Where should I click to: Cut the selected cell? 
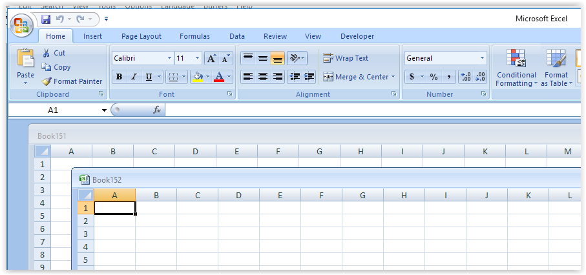point(54,53)
